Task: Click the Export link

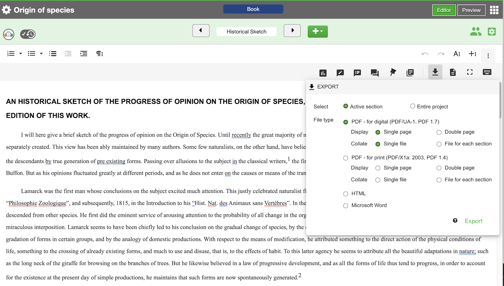Action: pos(473,221)
